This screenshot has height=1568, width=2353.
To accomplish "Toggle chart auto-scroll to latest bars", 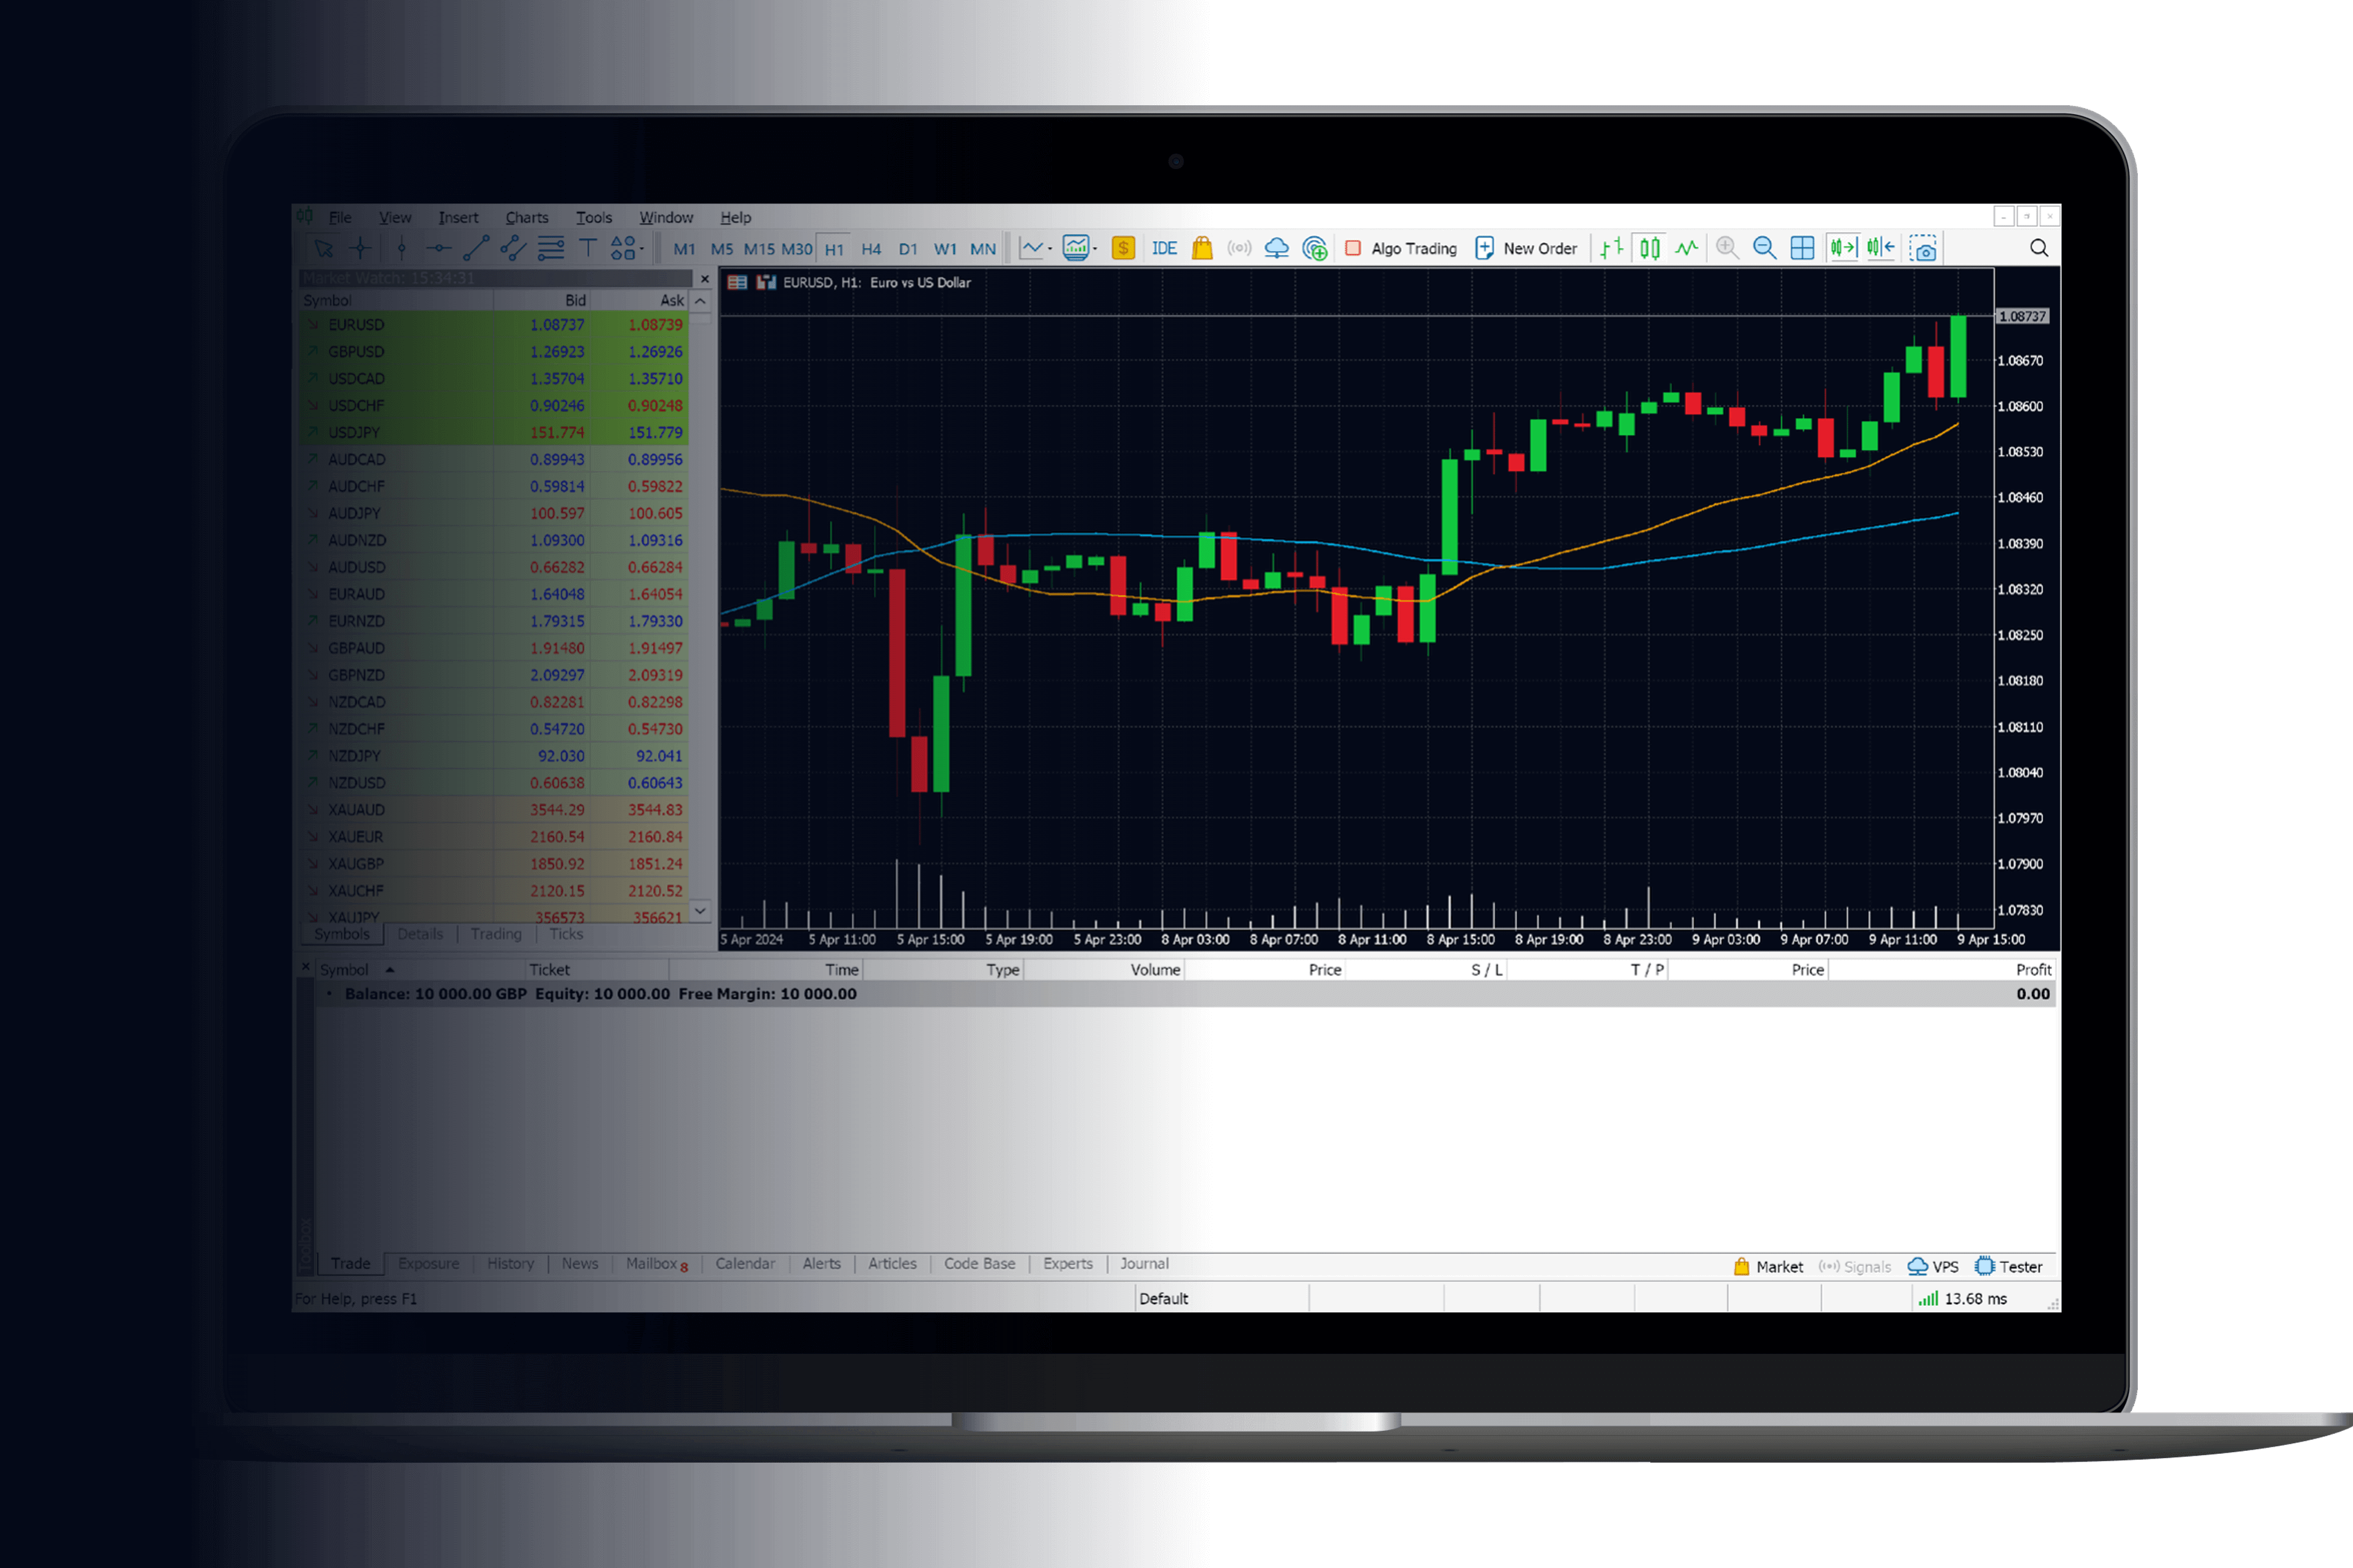I will tap(1843, 247).
